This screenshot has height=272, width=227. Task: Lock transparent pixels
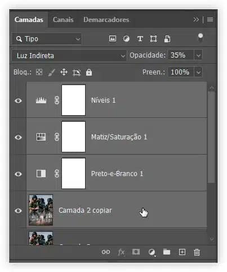click(x=39, y=72)
